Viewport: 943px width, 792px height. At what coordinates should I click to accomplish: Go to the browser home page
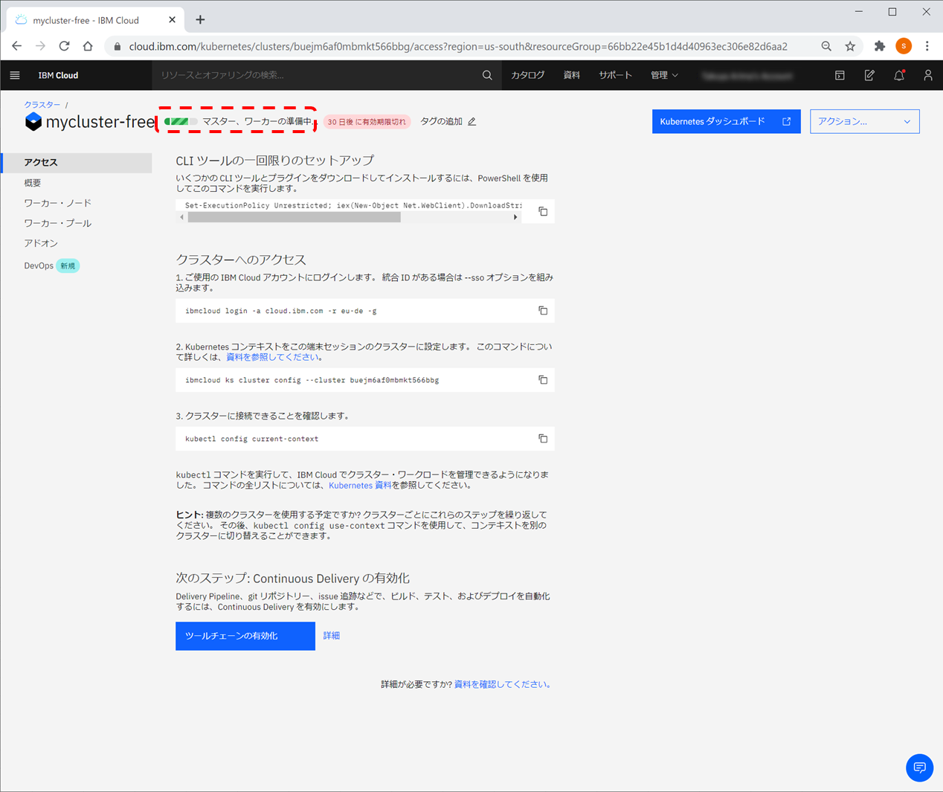[x=88, y=46]
